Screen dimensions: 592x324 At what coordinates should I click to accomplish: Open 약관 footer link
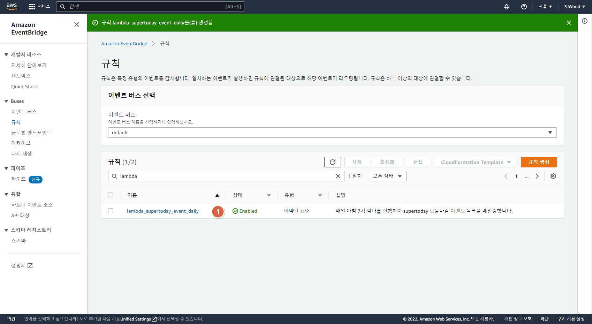point(545,319)
